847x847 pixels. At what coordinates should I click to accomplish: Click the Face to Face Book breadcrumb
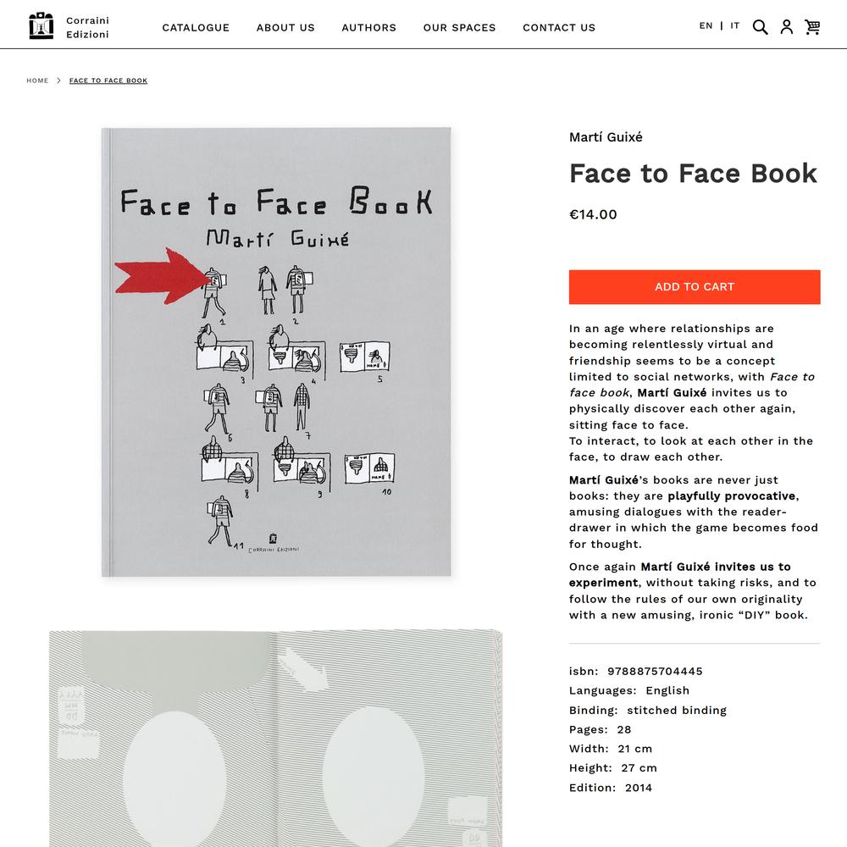coord(108,80)
